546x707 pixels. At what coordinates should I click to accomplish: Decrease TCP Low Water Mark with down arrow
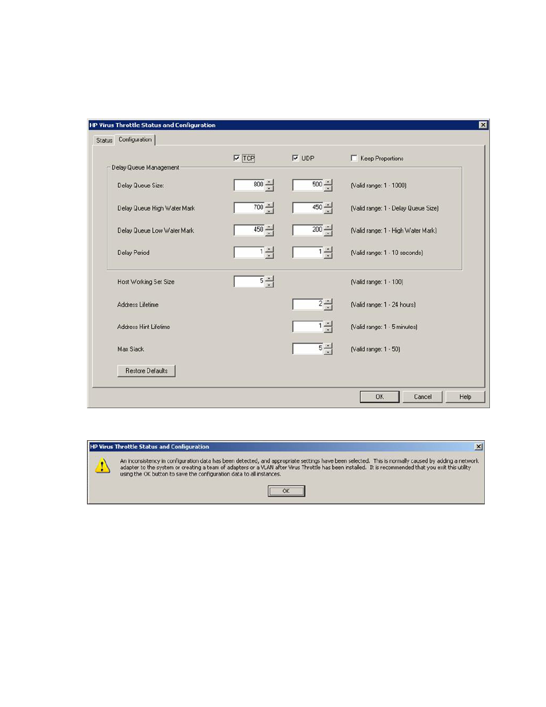(270, 233)
